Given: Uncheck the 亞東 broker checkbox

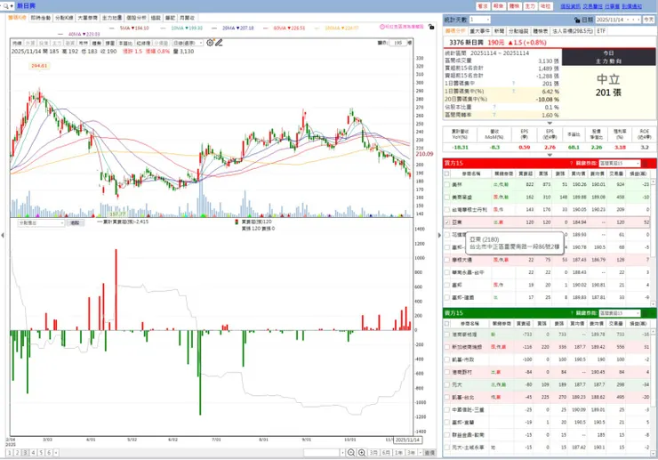Looking at the screenshot, I should pyautogui.click(x=447, y=222).
